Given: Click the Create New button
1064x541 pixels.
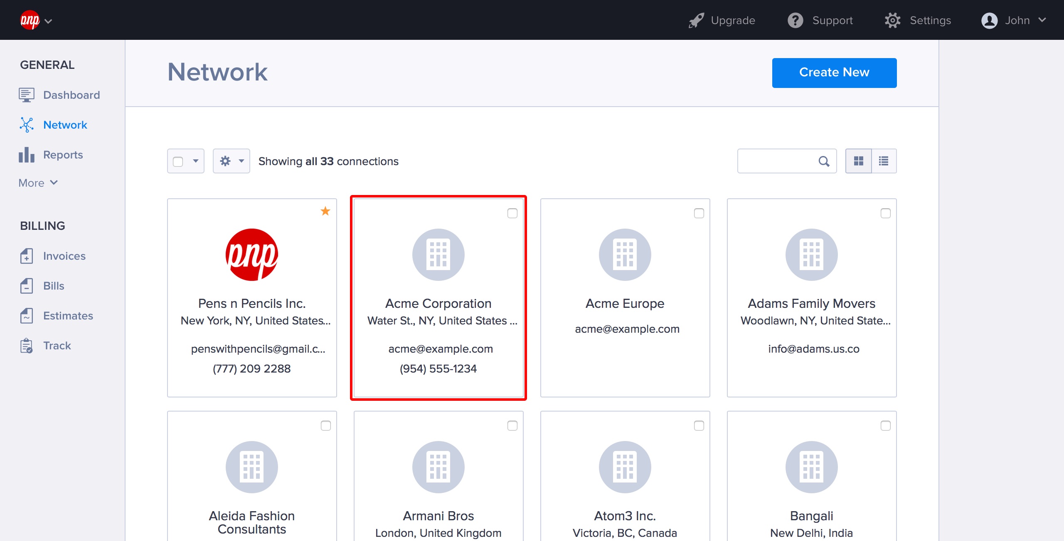Looking at the screenshot, I should 834,73.
